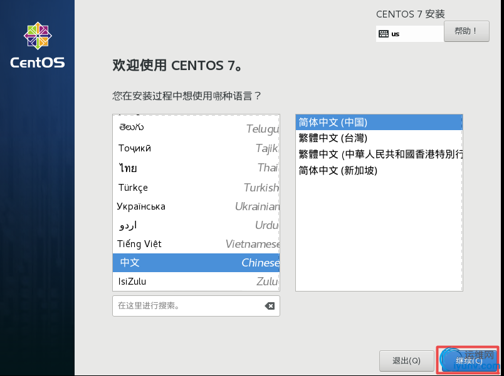Select 简体中文 (中国) locale
The width and height of the screenshot is (504, 376).
click(379, 122)
